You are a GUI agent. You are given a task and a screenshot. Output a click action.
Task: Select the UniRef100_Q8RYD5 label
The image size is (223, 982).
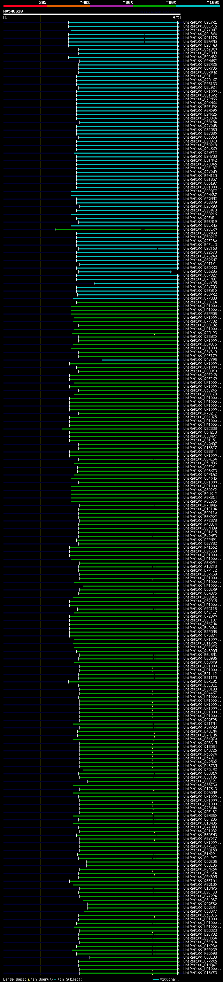pyautogui.click(x=200, y=69)
